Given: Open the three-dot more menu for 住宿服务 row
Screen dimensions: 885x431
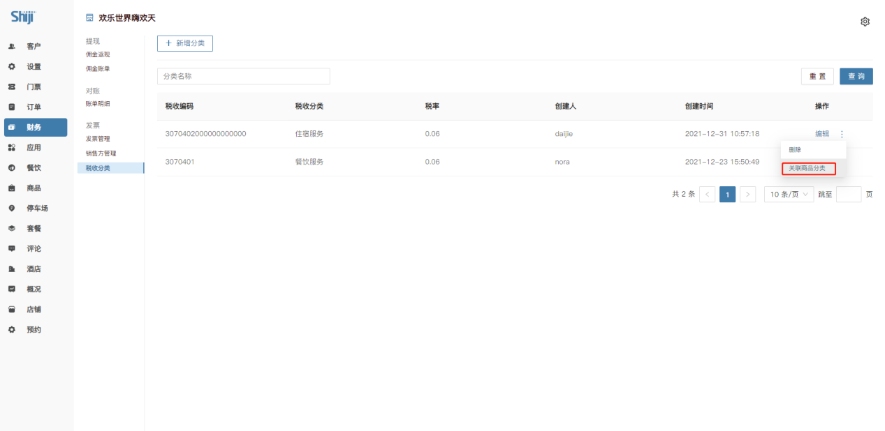Looking at the screenshot, I should [x=842, y=134].
